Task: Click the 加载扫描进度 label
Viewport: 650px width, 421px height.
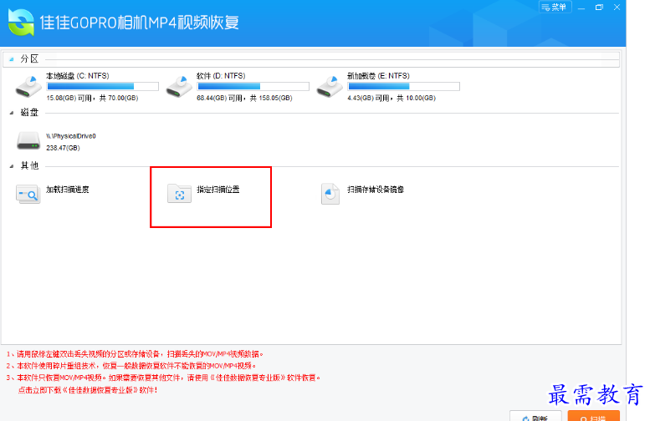Action: pyautogui.click(x=67, y=190)
